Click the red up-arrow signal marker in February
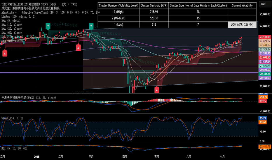Image resolution: width=272 pixels, height=160 pixels. pos(79,47)
